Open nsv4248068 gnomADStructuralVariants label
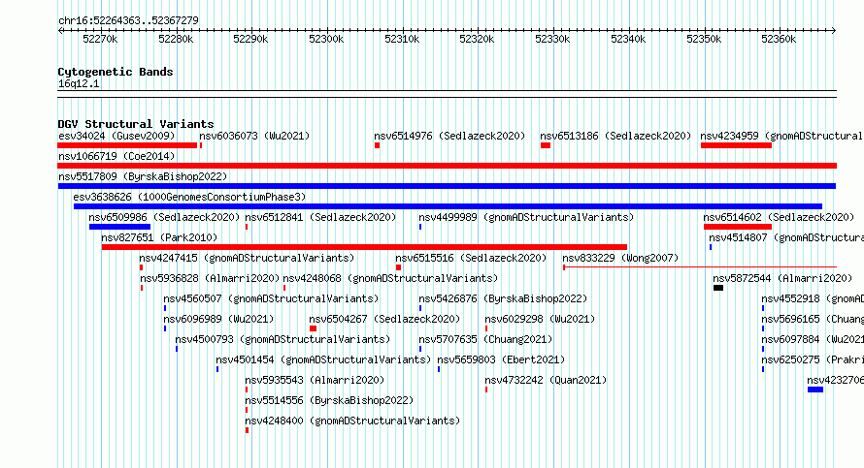This screenshot has width=864, height=468. tap(390, 278)
